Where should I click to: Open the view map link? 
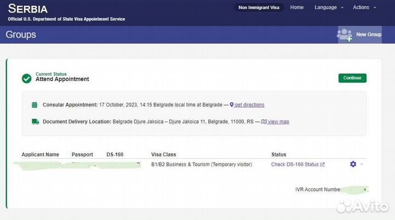(278, 121)
